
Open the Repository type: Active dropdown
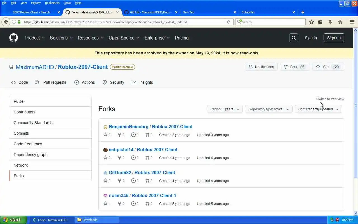point(268,109)
